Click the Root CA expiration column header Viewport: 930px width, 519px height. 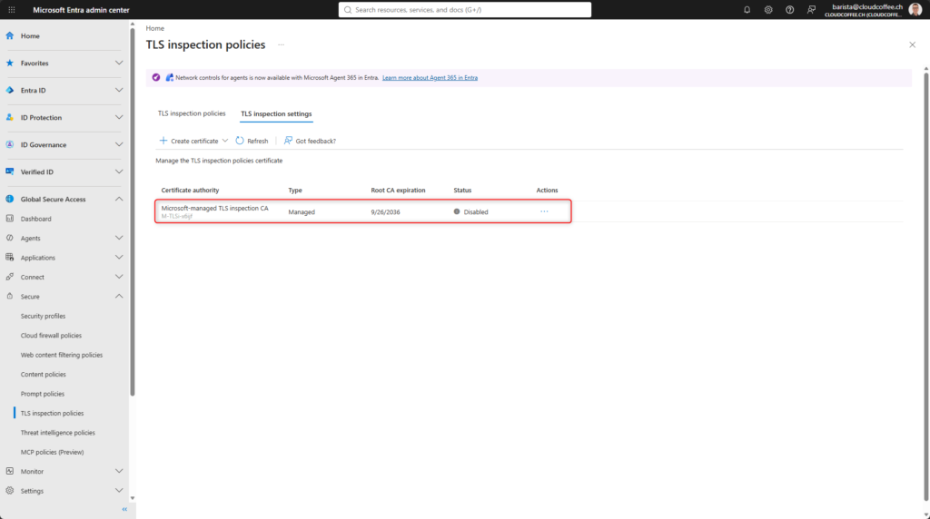[x=398, y=191]
